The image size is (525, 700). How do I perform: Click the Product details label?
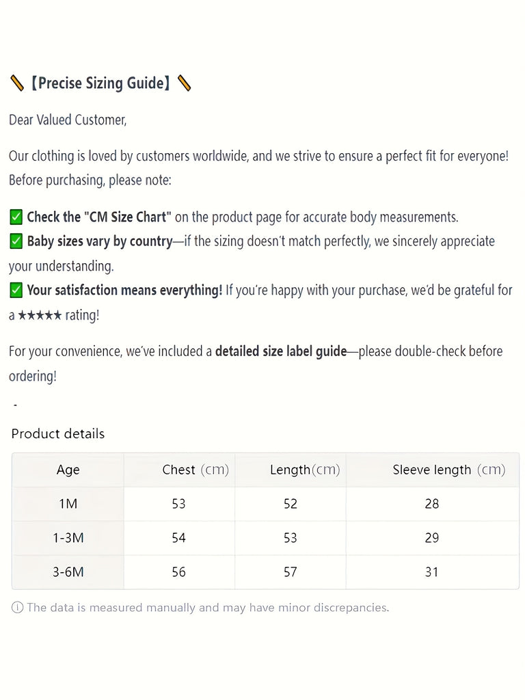pos(58,433)
